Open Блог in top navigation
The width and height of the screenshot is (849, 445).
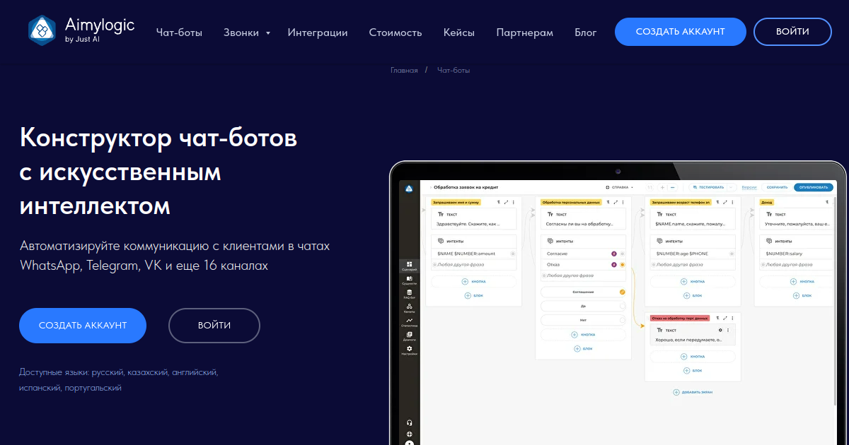586,32
